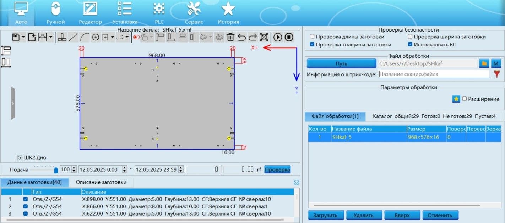Viewport: 505px width, 223px height.
Task: Click the Путь button
Action: pyautogui.click(x=341, y=63)
